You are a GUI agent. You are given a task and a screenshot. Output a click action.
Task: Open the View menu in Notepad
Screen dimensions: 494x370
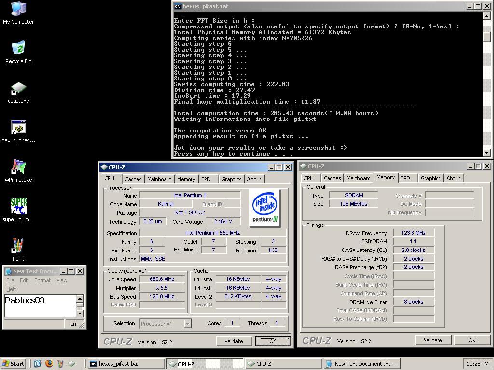[x=62, y=281]
